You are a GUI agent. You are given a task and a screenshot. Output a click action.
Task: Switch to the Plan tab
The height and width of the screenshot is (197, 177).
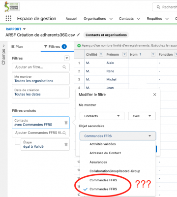tap(17, 47)
